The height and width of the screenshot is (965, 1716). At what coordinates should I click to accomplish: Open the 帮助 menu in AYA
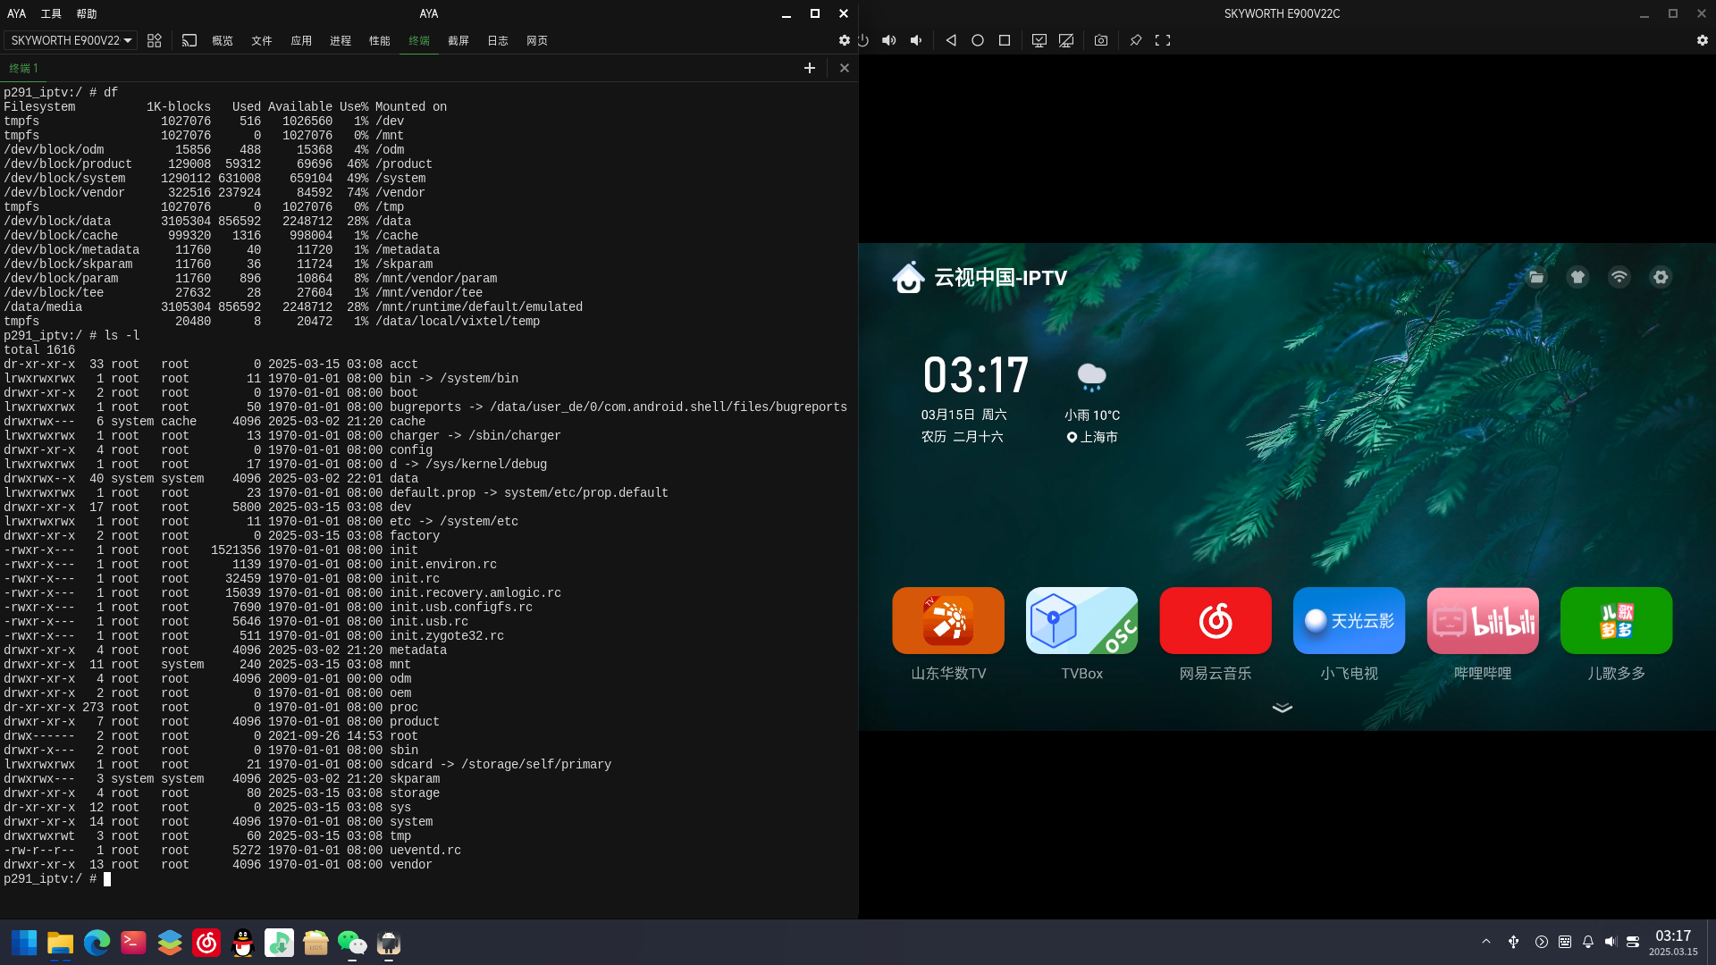tap(87, 13)
